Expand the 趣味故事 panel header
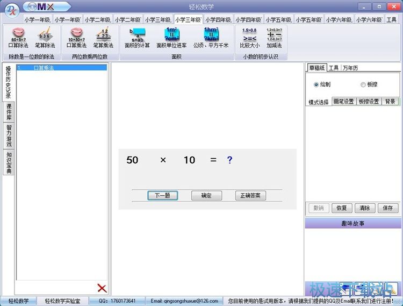The image size is (403, 306). (352, 223)
